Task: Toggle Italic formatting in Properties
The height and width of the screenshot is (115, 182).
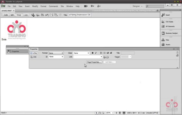Action: (x=96, y=53)
